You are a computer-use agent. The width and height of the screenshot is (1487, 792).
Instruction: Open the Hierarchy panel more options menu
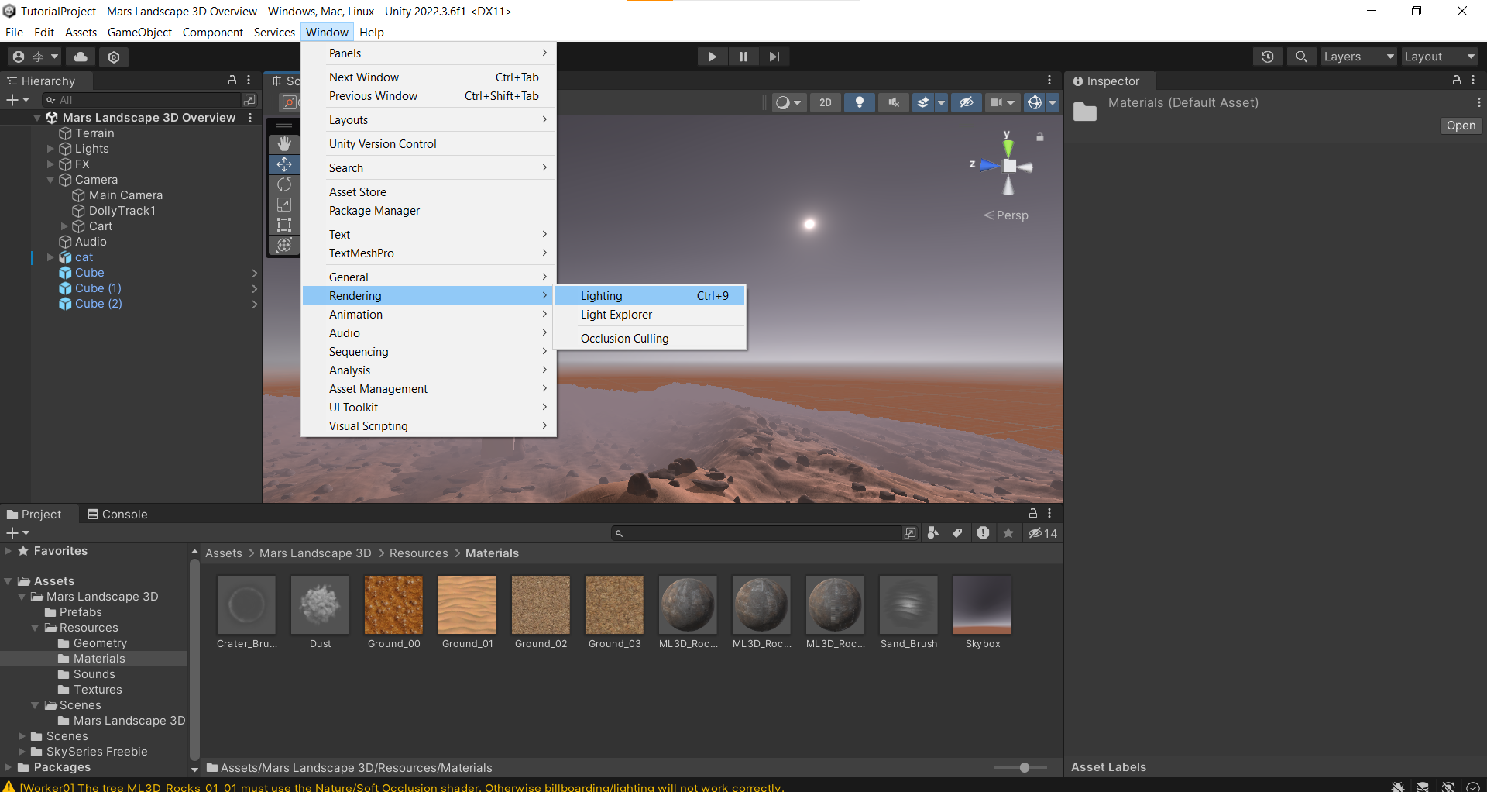(249, 81)
